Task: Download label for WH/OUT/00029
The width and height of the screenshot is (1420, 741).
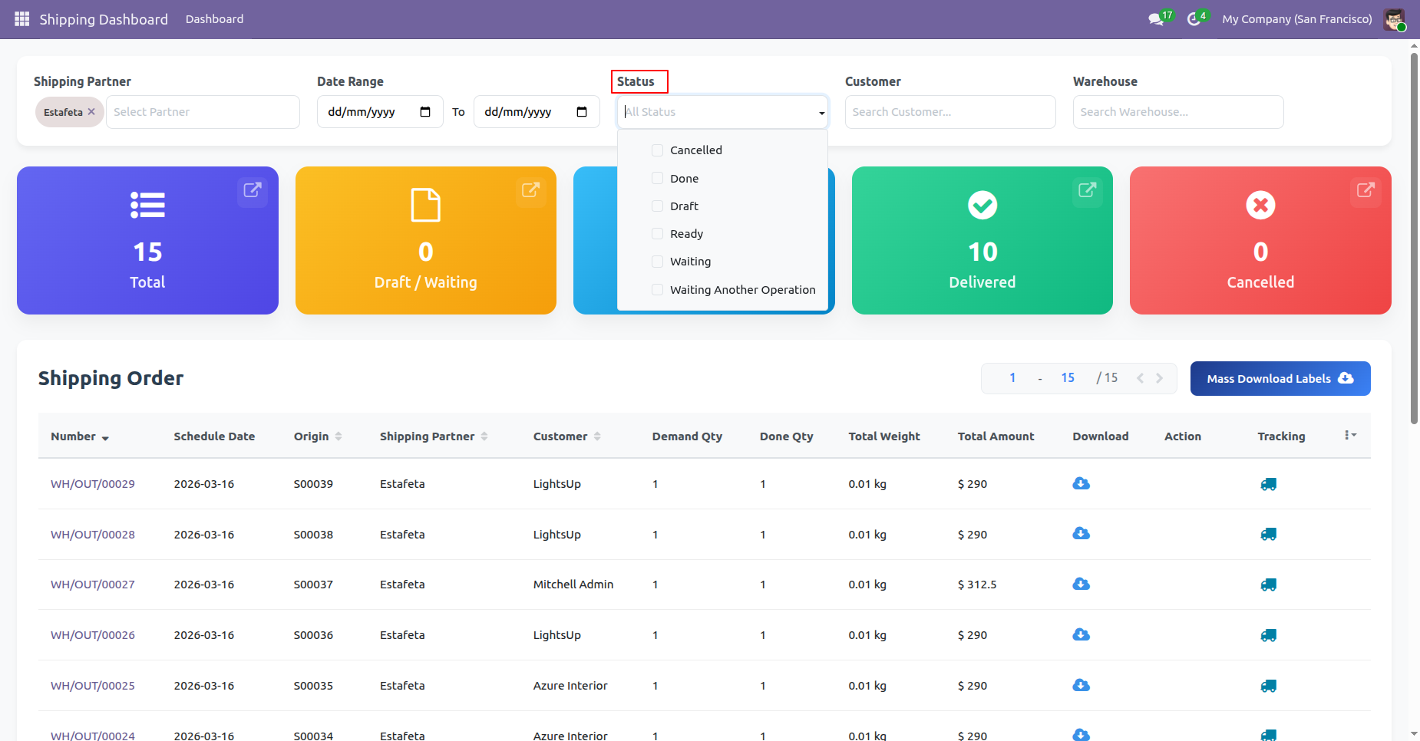Action: (1081, 483)
